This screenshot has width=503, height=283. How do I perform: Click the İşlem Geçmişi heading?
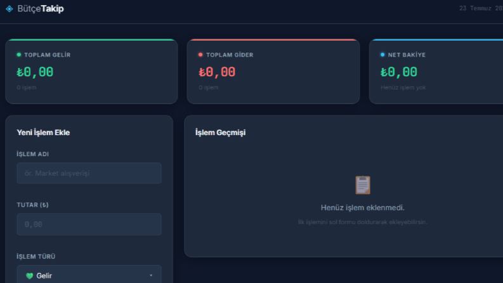tap(220, 133)
